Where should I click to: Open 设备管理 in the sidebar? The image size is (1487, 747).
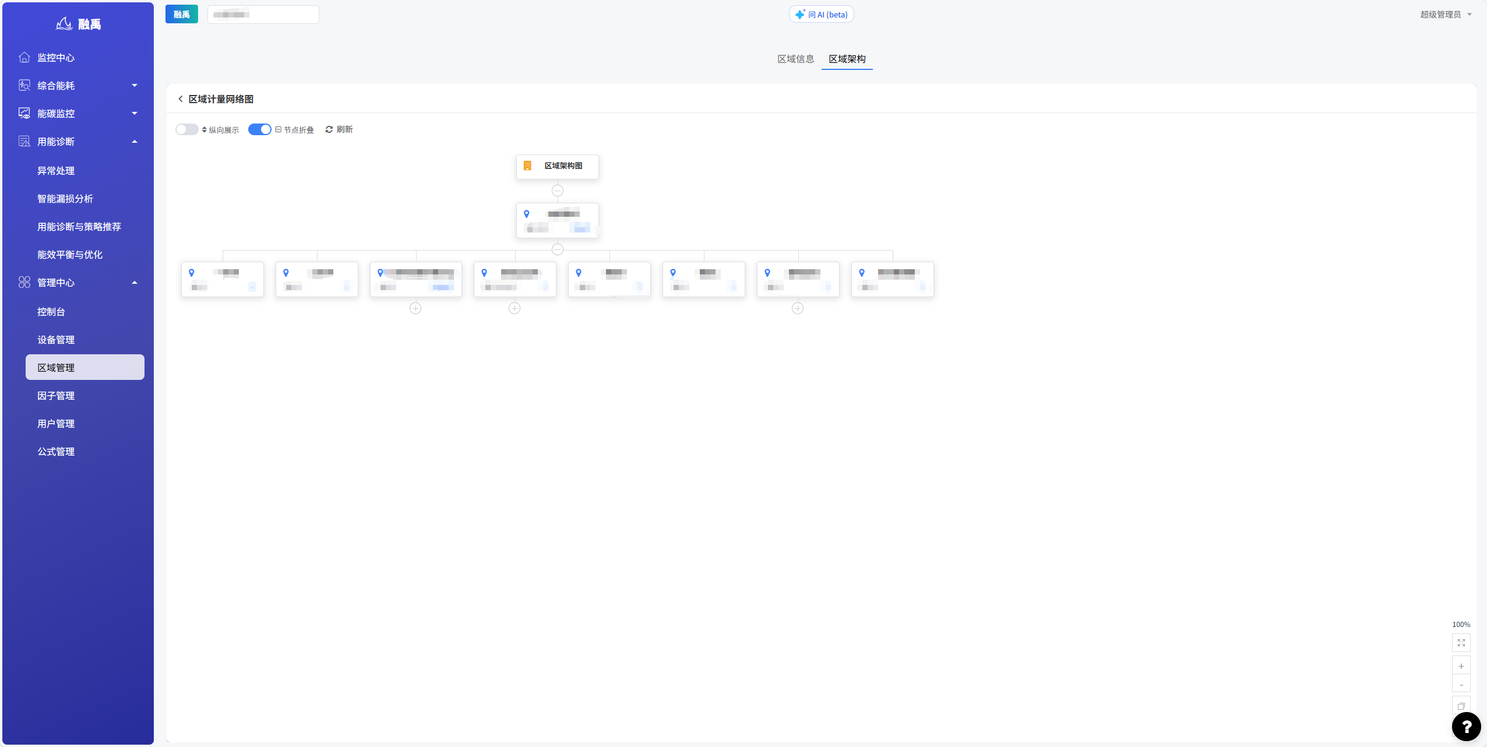(56, 340)
